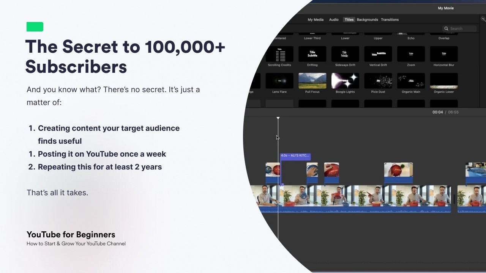Switch to the Transitions tab
Viewport: 486px width, 273px height.
tap(390, 20)
